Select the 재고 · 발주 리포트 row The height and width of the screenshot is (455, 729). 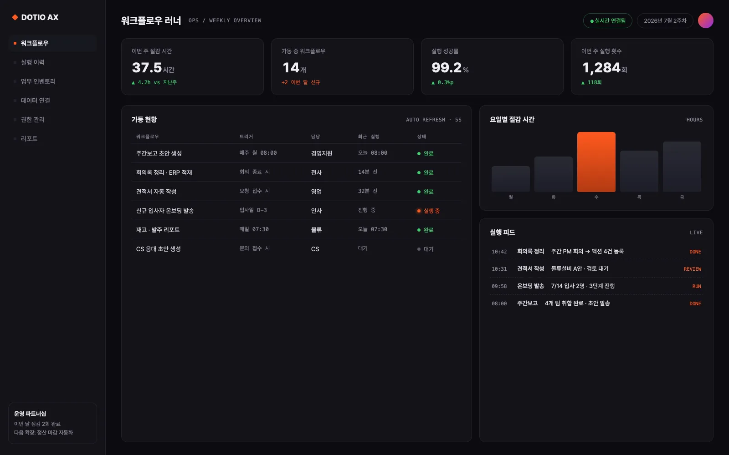[296, 230]
